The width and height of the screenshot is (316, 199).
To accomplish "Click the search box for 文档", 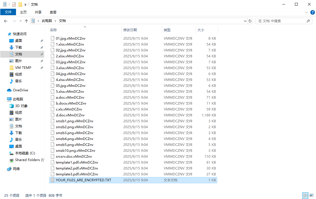I will 281,21.
